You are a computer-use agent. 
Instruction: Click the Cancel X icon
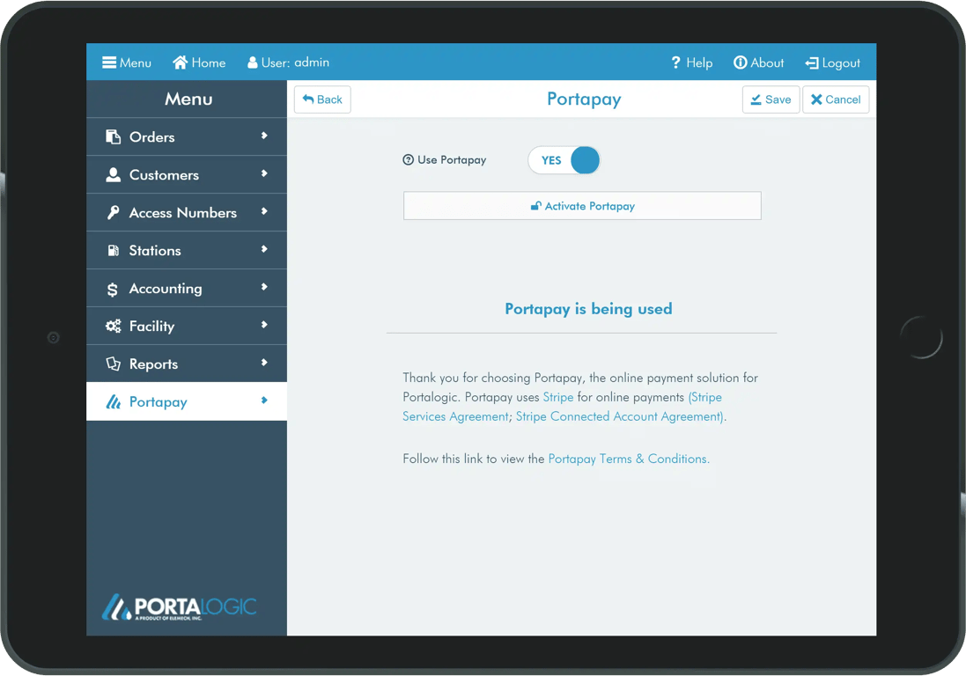point(816,99)
